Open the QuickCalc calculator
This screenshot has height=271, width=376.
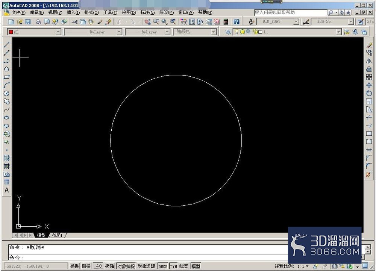click(226, 22)
